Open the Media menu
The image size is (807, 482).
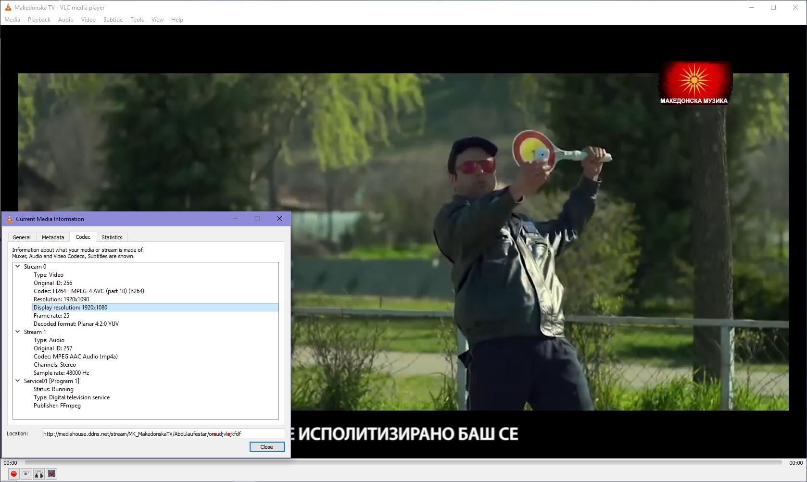12,20
